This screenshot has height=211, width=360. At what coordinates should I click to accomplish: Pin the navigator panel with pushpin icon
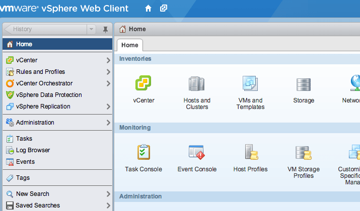point(105,29)
